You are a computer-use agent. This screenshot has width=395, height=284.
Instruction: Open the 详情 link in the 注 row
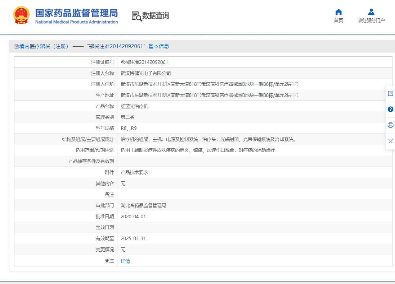click(x=125, y=261)
